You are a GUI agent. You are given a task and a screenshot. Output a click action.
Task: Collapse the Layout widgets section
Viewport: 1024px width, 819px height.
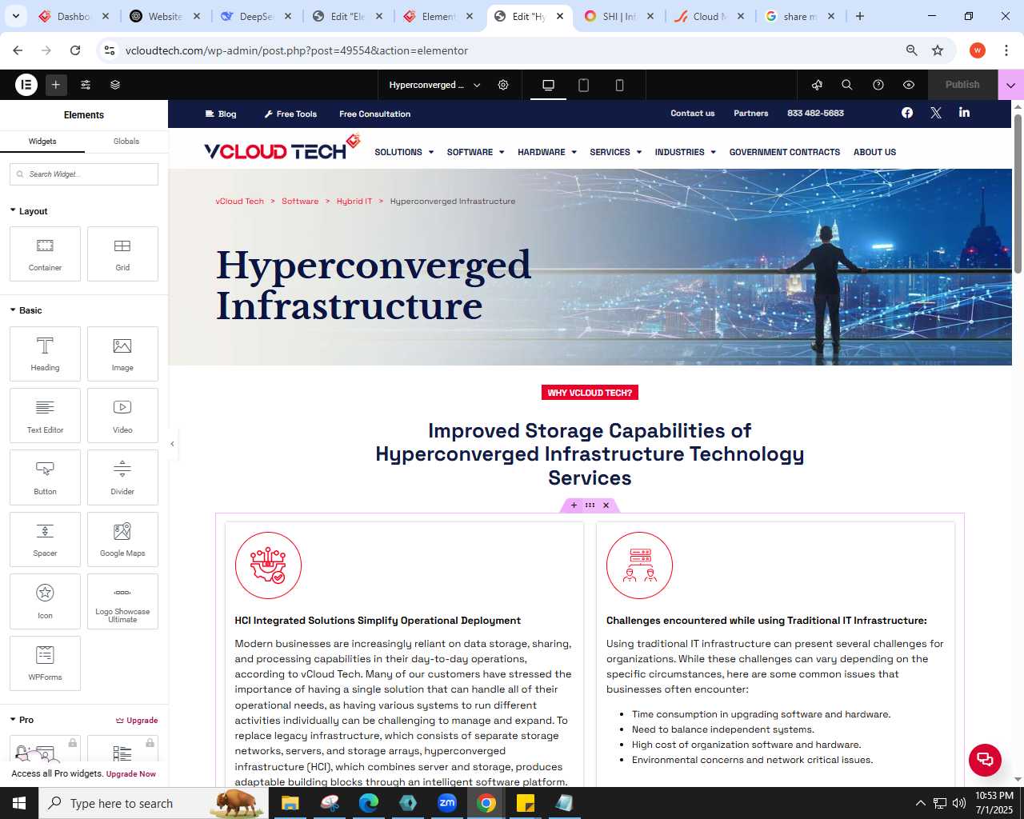pyautogui.click(x=29, y=211)
